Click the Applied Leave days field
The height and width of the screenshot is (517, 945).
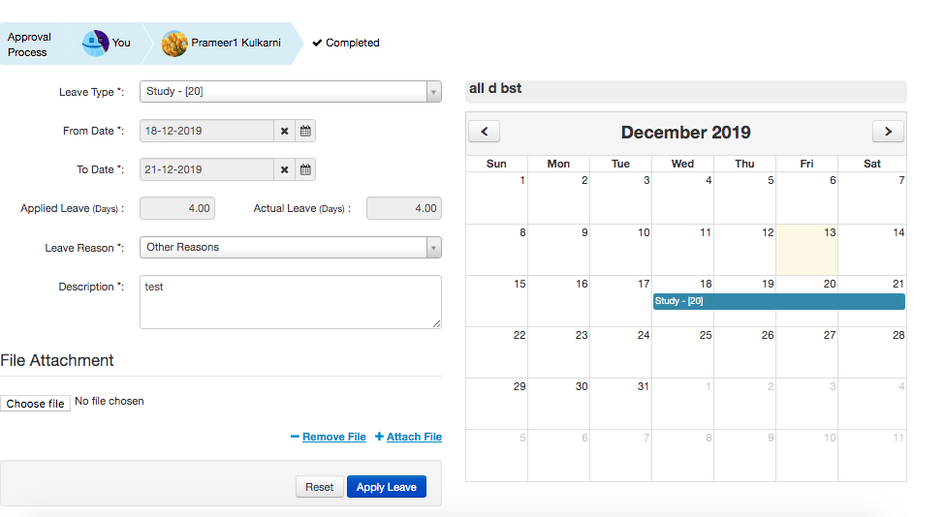[x=177, y=208]
